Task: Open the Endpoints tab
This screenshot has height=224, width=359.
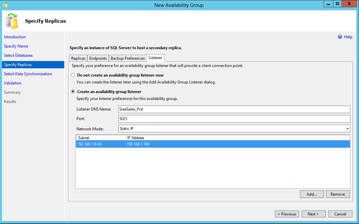Action: pos(98,58)
